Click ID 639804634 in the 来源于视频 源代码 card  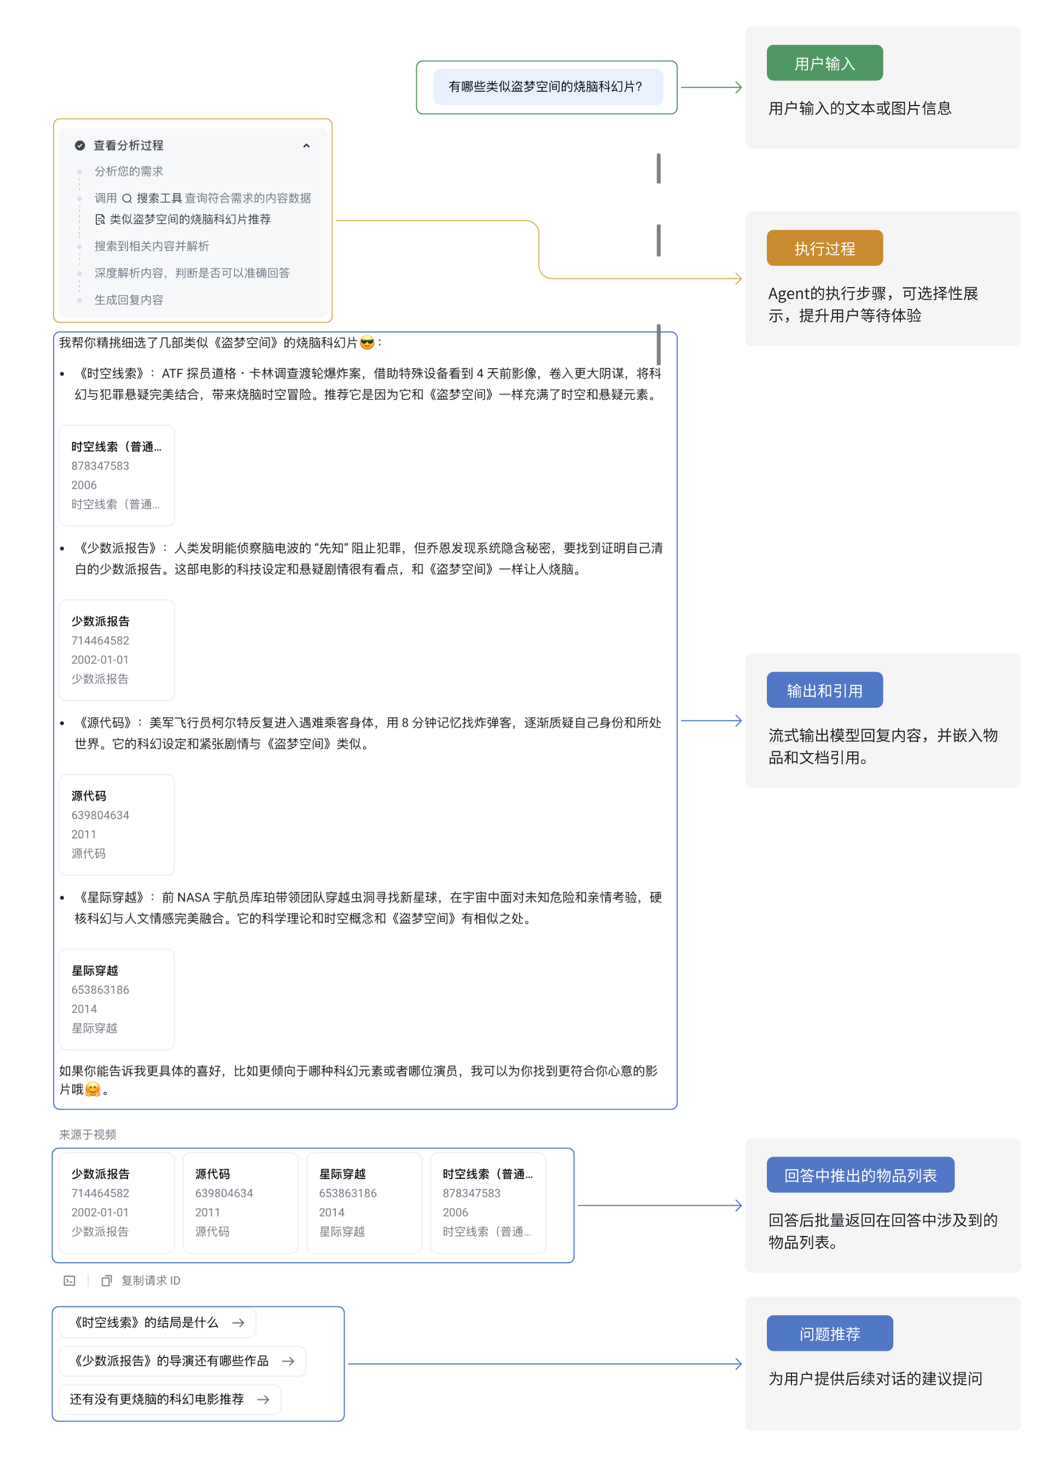pos(224,1194)
